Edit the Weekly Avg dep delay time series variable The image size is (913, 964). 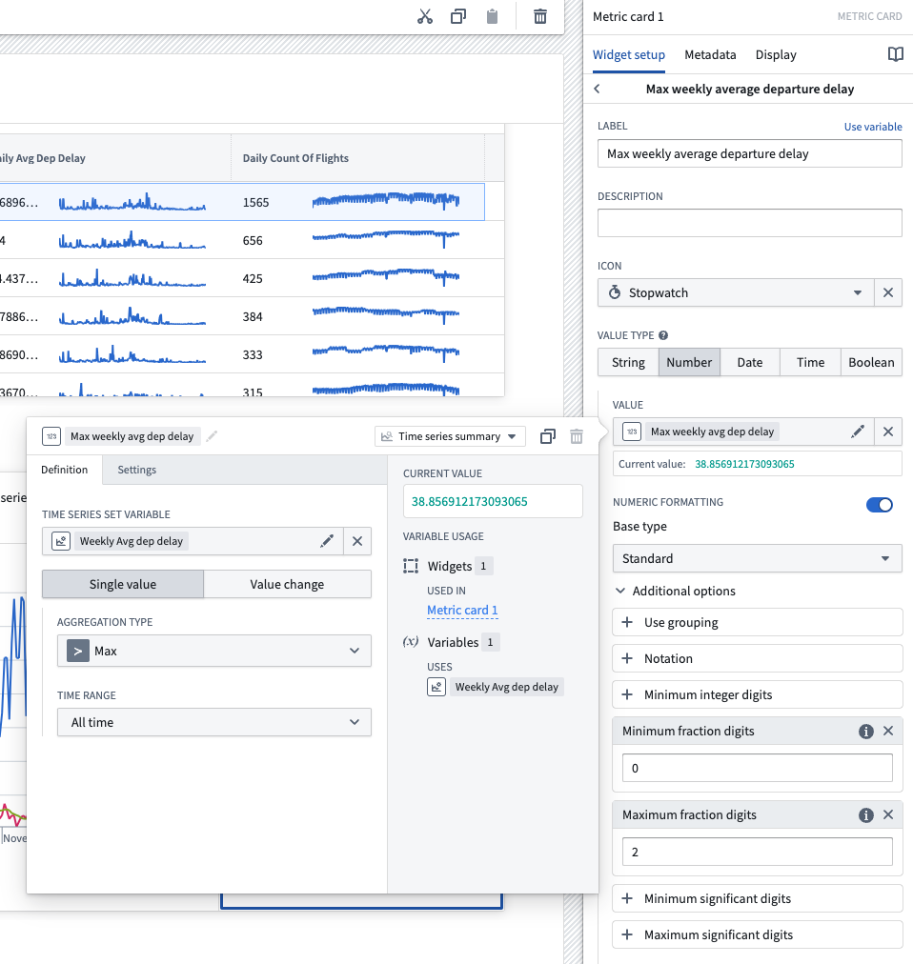327,541
